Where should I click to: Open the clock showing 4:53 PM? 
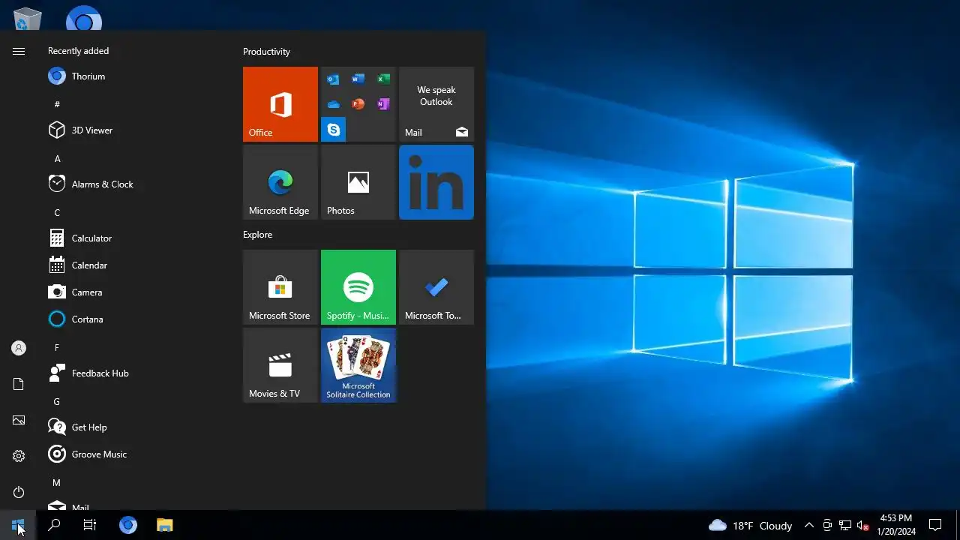click(x=896, y=525)
